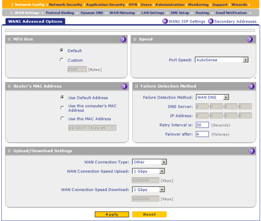The width and height of the screenshot is (261, 221).
Task: Click the Secondary Addresses arrow icon
Action: [x=211, y=21]
